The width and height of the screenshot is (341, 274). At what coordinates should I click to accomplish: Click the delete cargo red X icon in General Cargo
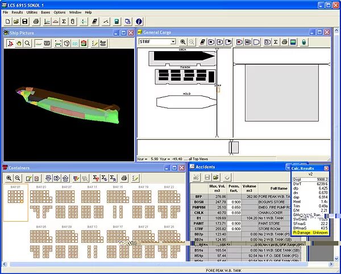point(239,42)
